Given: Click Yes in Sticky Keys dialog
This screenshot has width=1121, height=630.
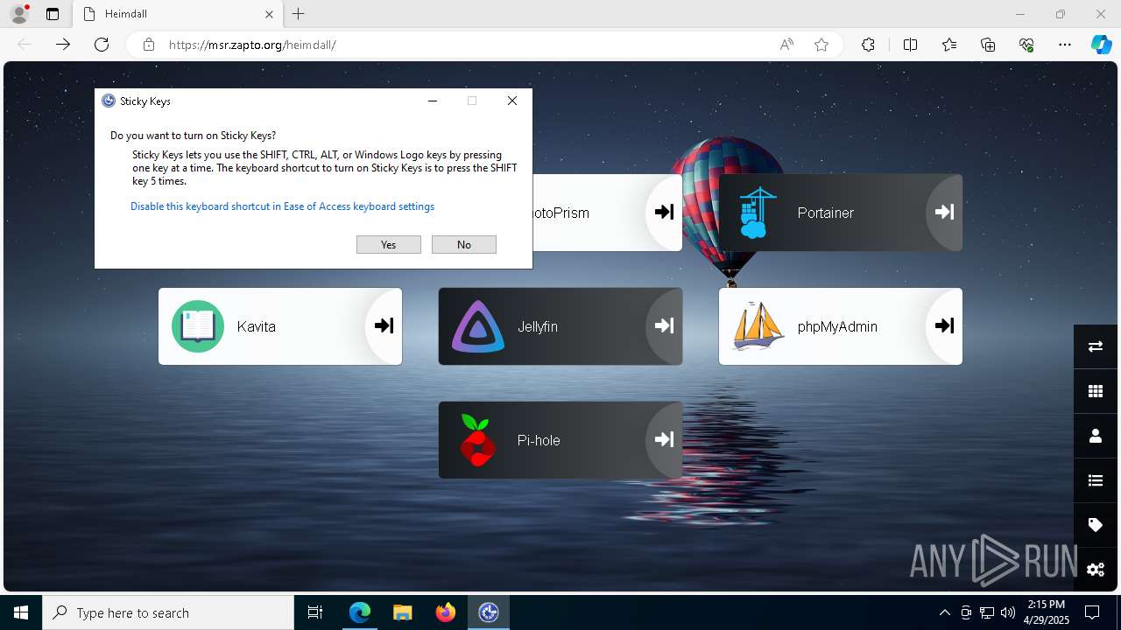Looking at the screenshot, I should (x=389, y=245).
